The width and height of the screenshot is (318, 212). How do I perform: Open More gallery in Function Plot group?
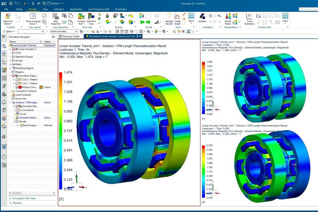click(x=285, y=18)
